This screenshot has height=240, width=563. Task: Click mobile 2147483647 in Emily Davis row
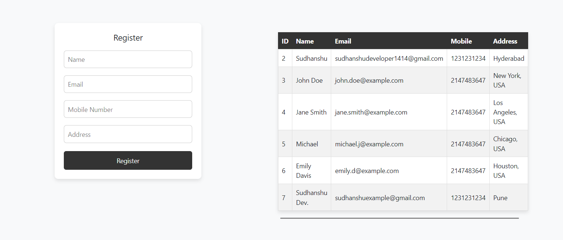click(x=468, y=170)
